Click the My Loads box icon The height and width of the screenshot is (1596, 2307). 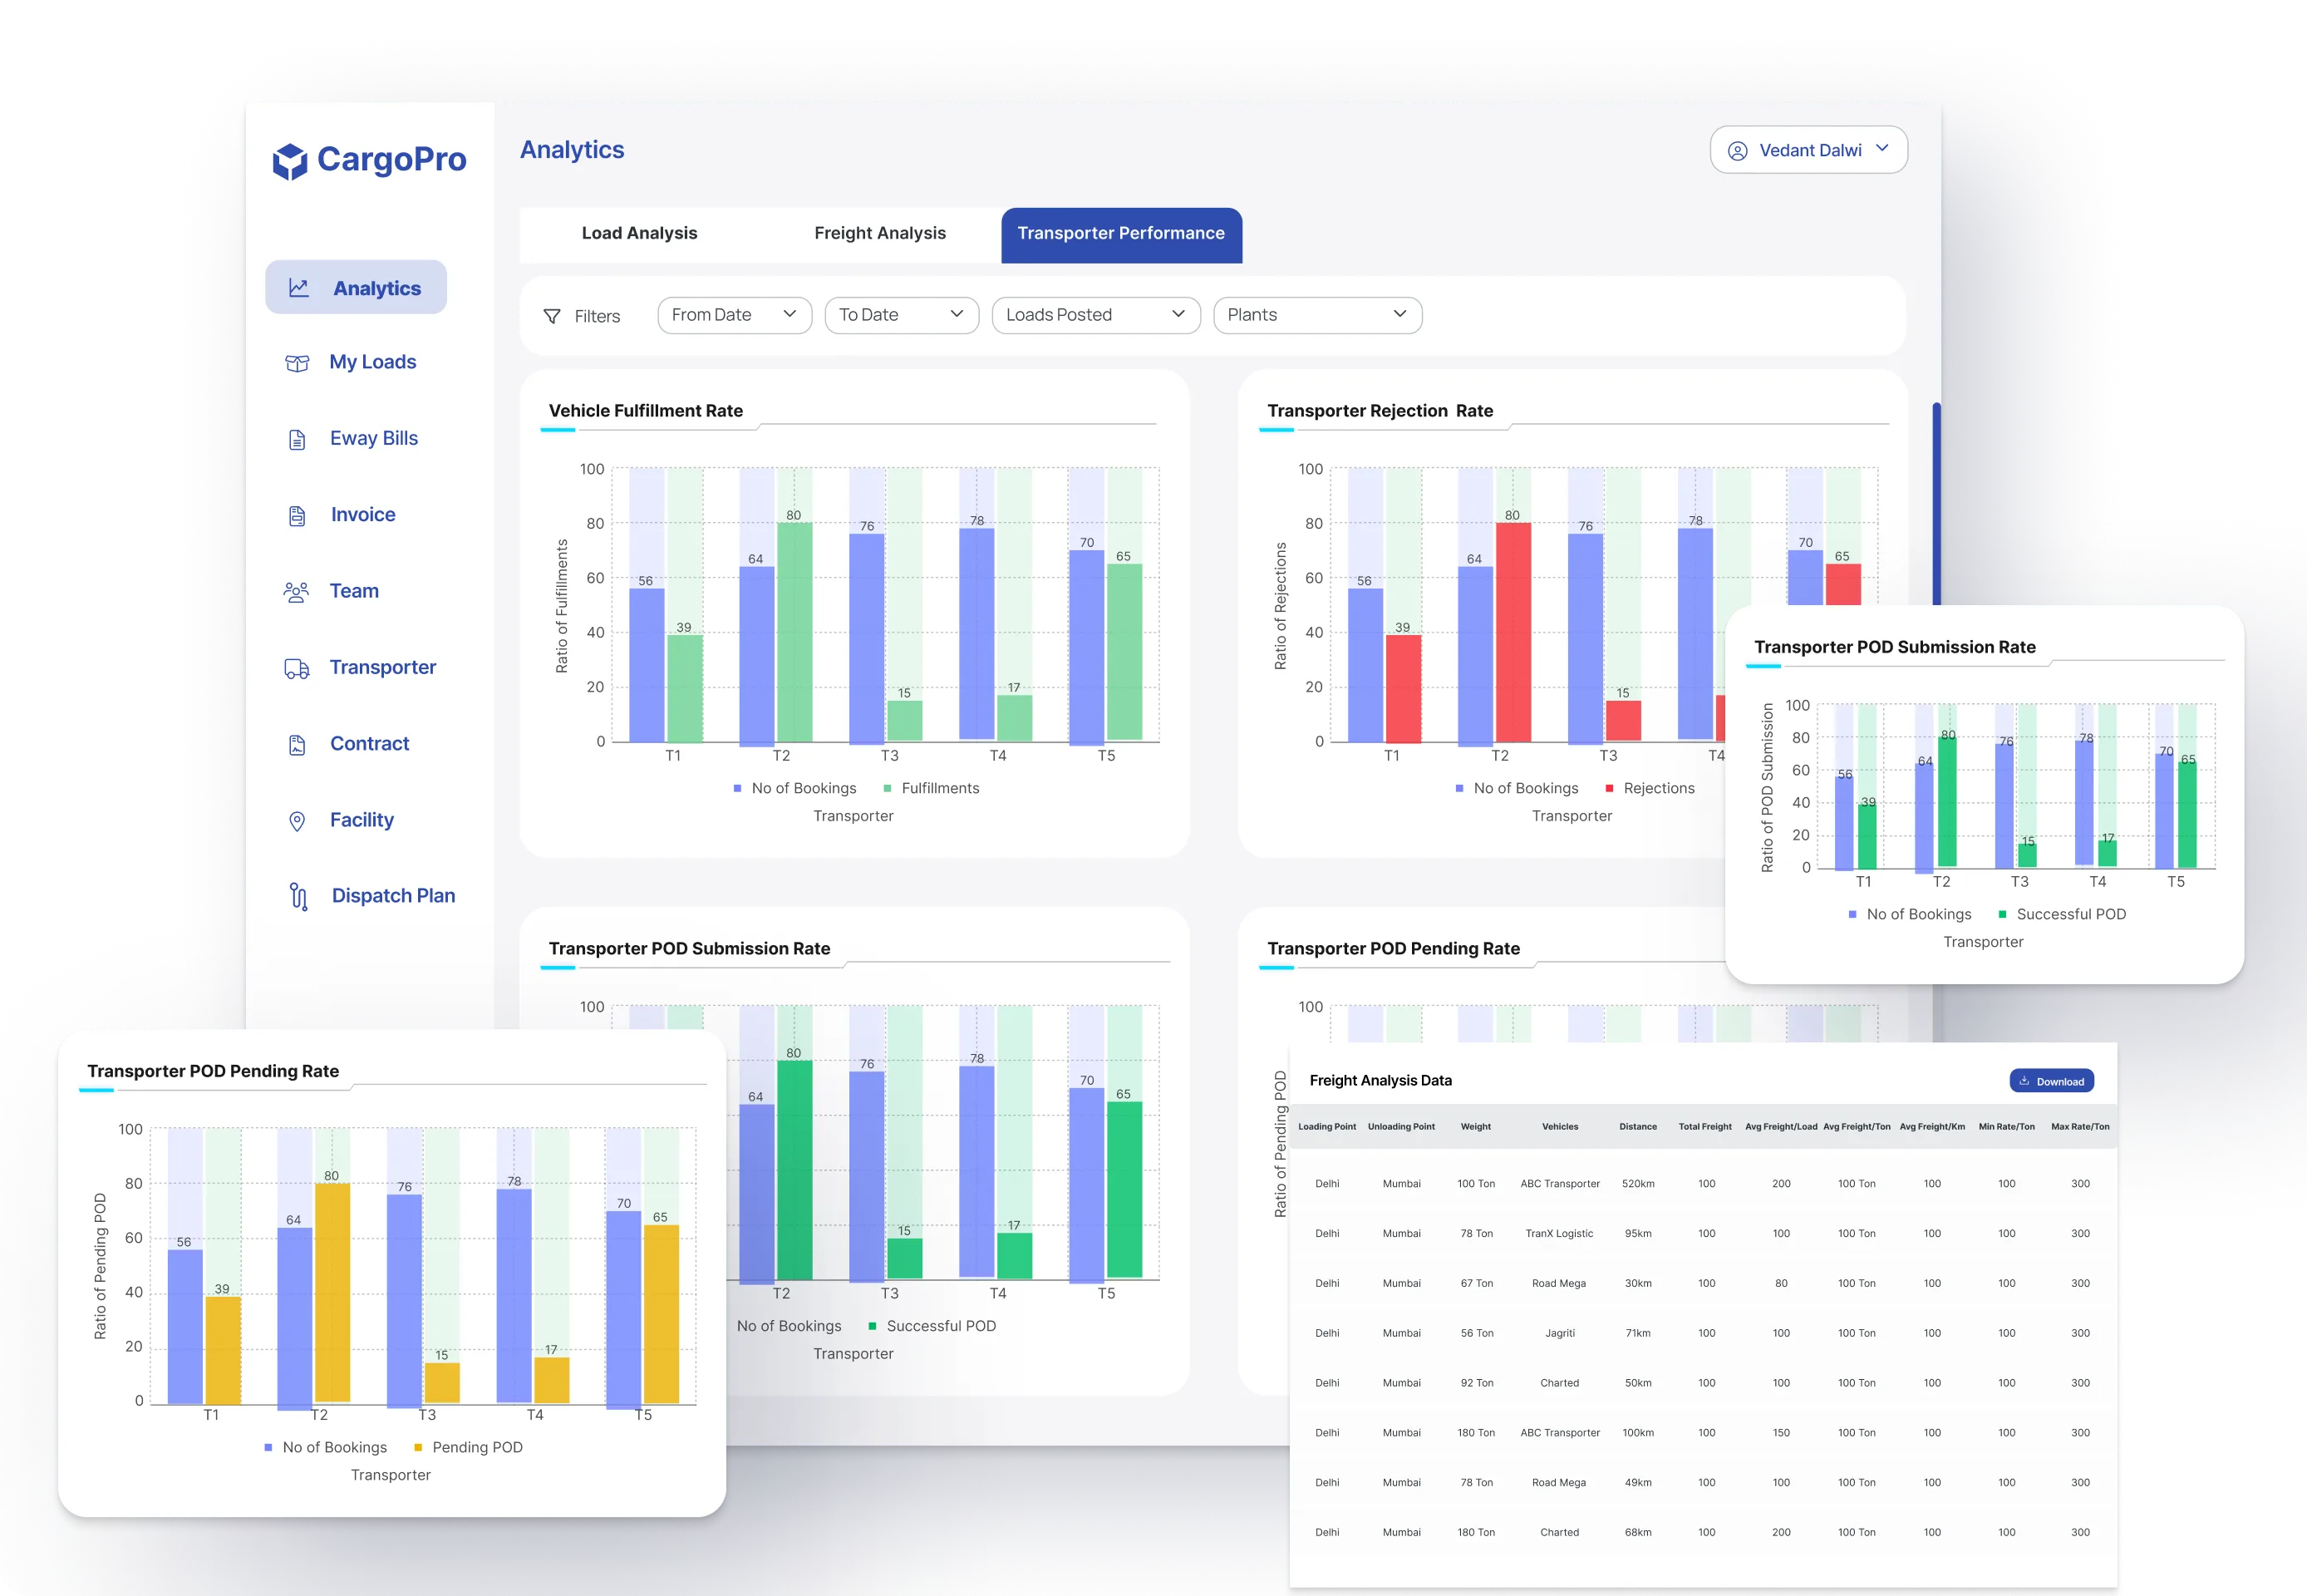point(297,363)
